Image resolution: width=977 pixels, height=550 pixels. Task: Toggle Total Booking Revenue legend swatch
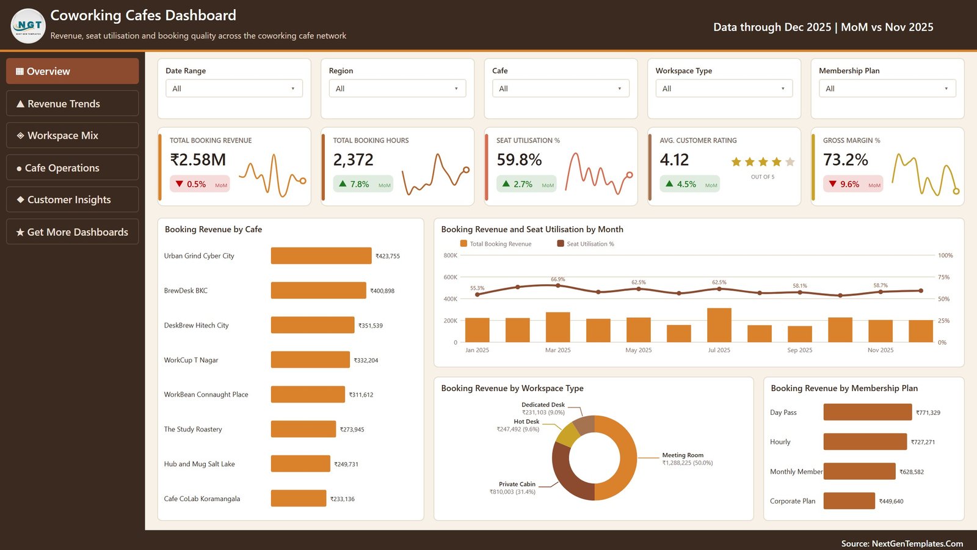pyautogui.click(x=463, y=243)
